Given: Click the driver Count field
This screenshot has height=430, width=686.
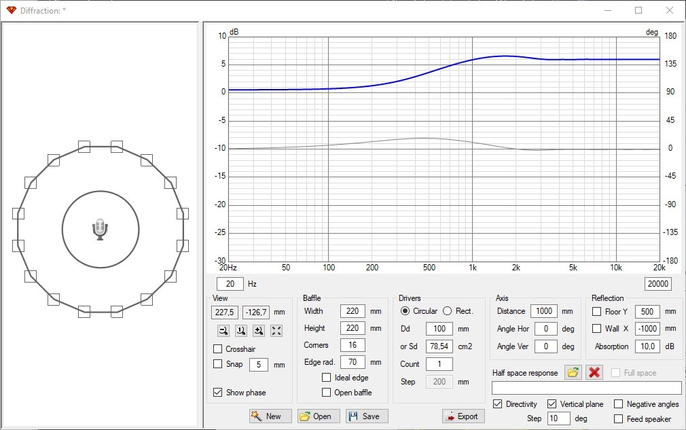Looking at the screenshot, I should click(439, 364).
